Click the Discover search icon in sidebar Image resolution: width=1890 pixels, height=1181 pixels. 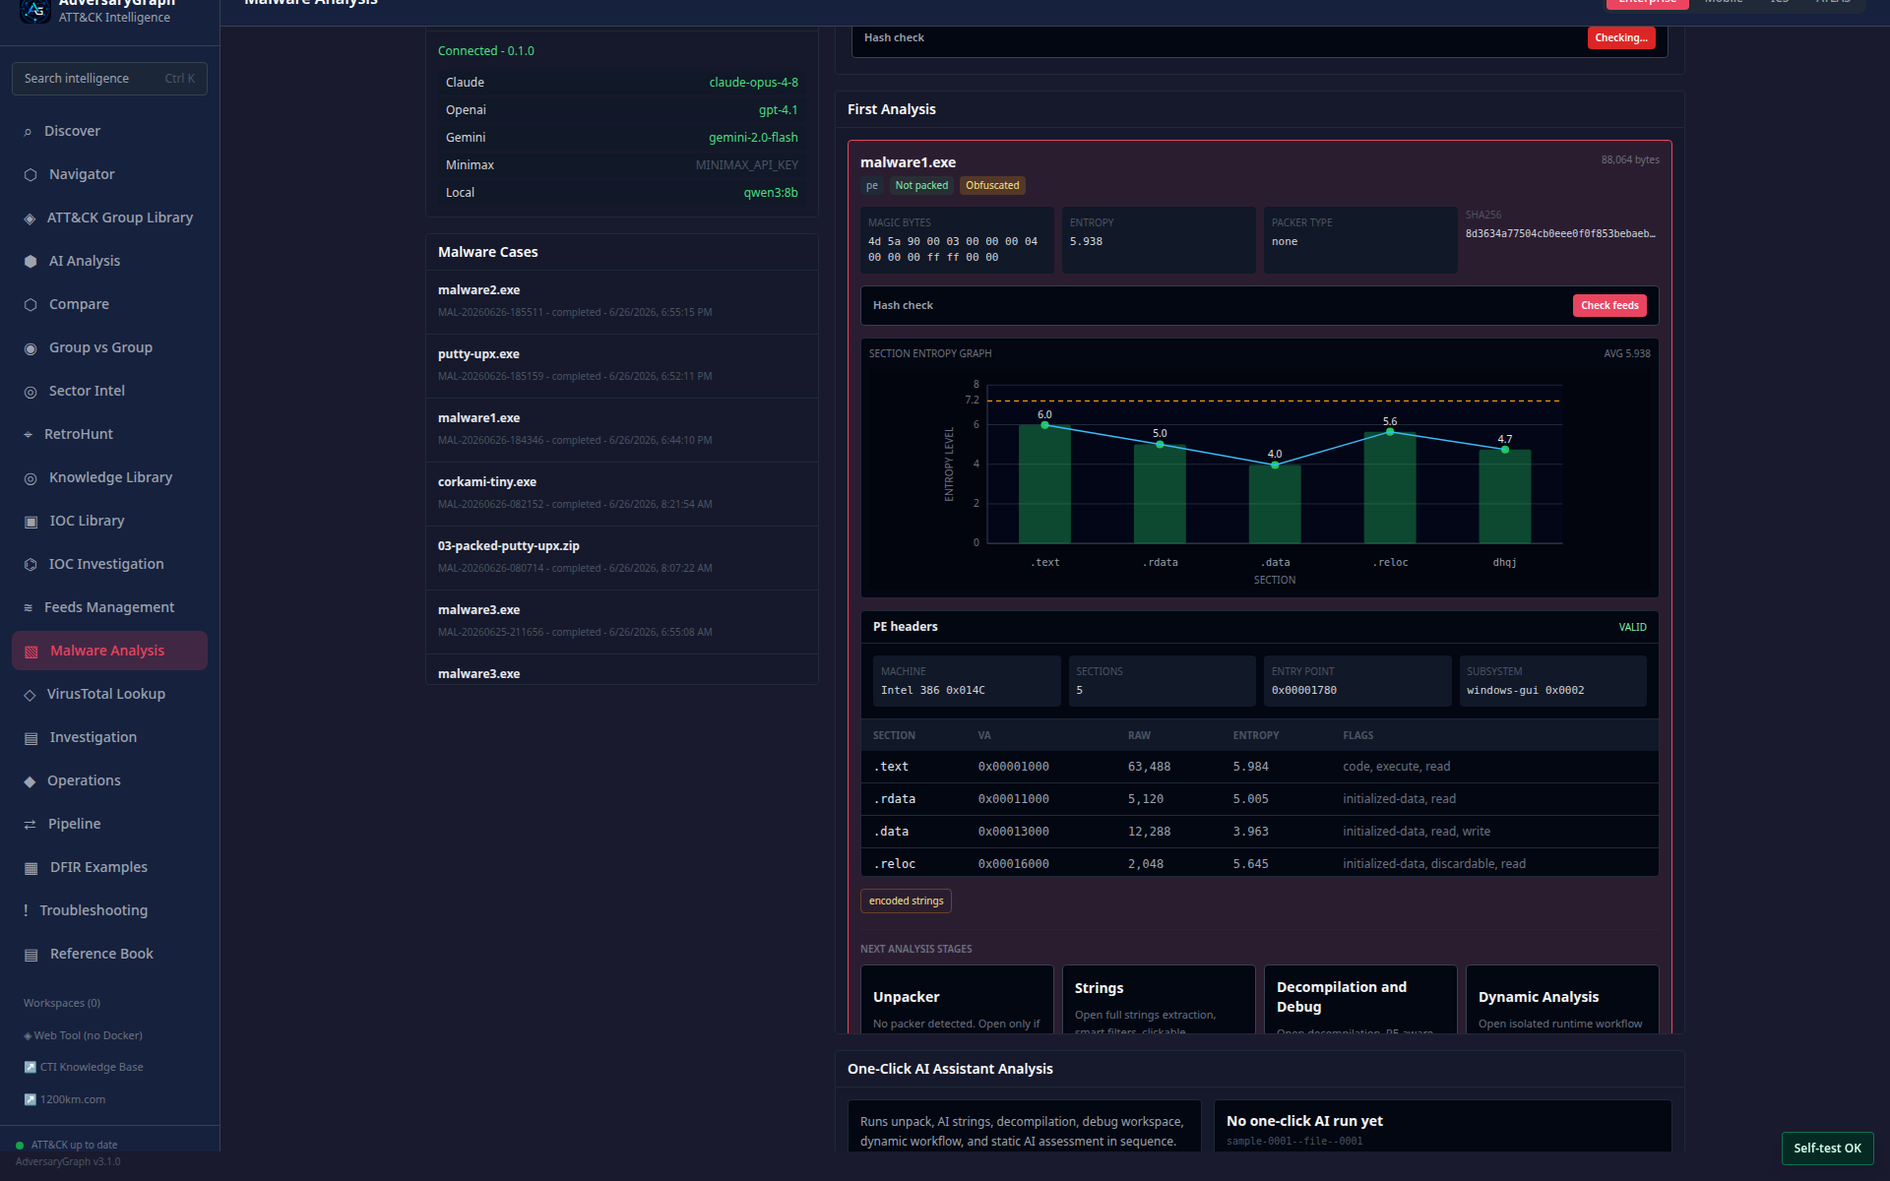point(28,132)
